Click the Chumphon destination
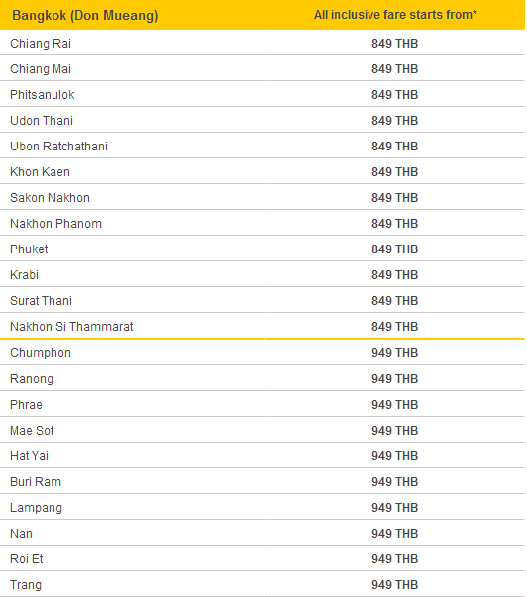This screenshot has width=527, height=597. [x=41, y=353]
